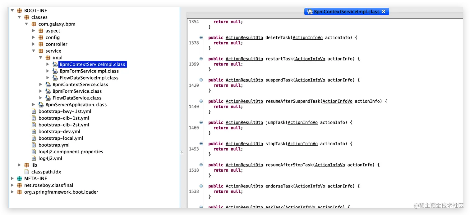This screenshot has width=470, height=215.
Task: Expand org.springframework.boot.loader package
Action: click(12, 192)
